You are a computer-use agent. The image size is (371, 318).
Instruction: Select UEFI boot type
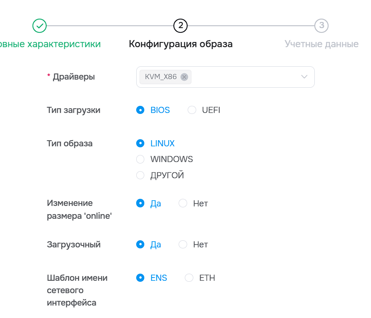pyautogui.click(x=192, y=110)
